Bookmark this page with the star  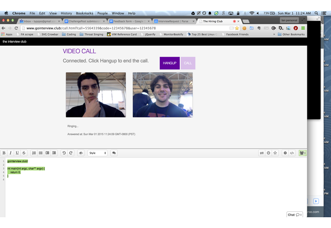[x=237, y=28]
